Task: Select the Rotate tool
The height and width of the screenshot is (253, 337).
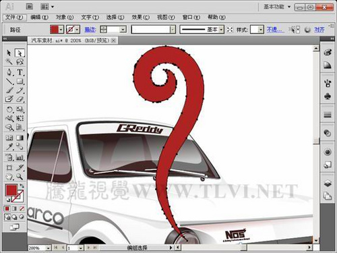Action: tap(9, 109)
